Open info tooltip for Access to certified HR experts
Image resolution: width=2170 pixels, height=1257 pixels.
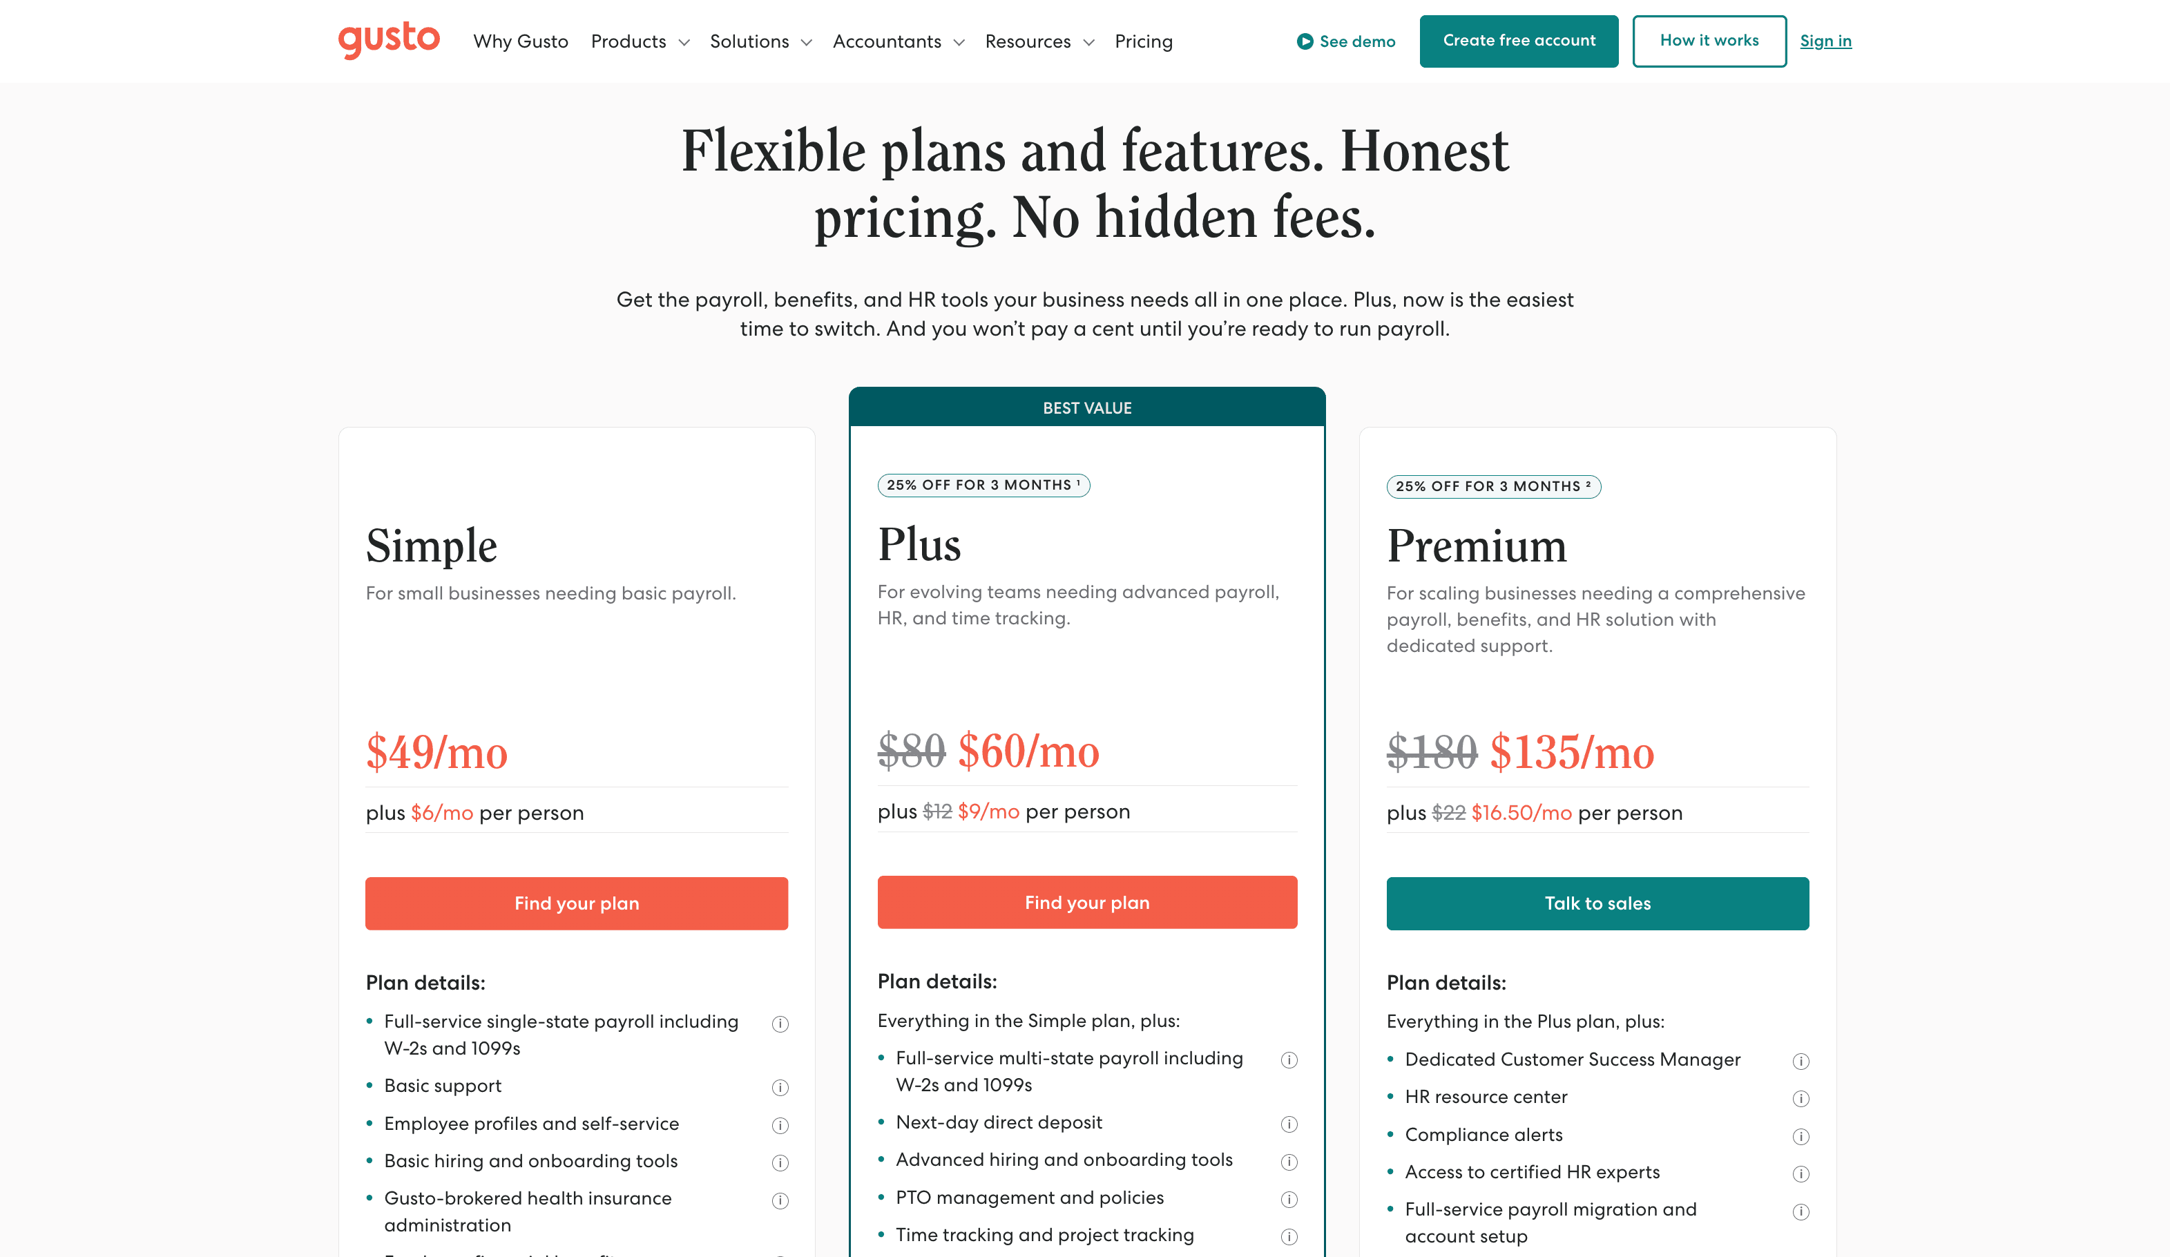click(x=1801, y=1173)
